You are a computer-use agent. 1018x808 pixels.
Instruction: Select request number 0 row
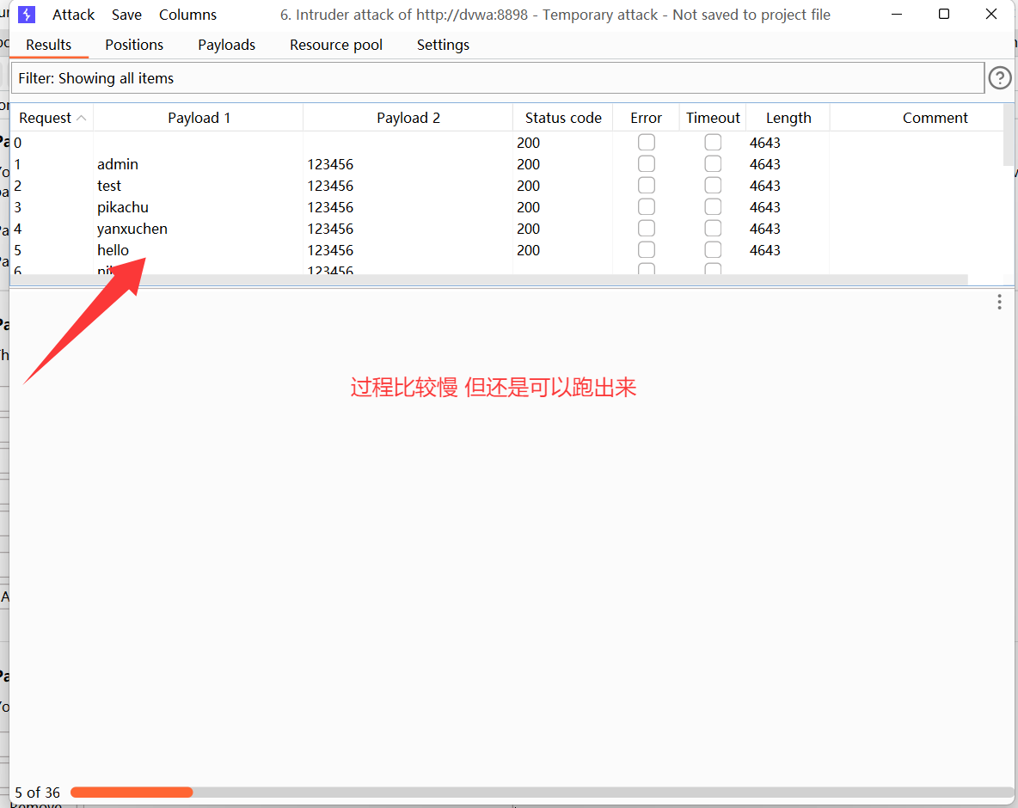507,142
